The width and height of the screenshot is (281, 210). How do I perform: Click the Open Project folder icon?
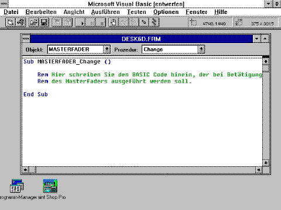pyautogui.click(x=34, y=22)
